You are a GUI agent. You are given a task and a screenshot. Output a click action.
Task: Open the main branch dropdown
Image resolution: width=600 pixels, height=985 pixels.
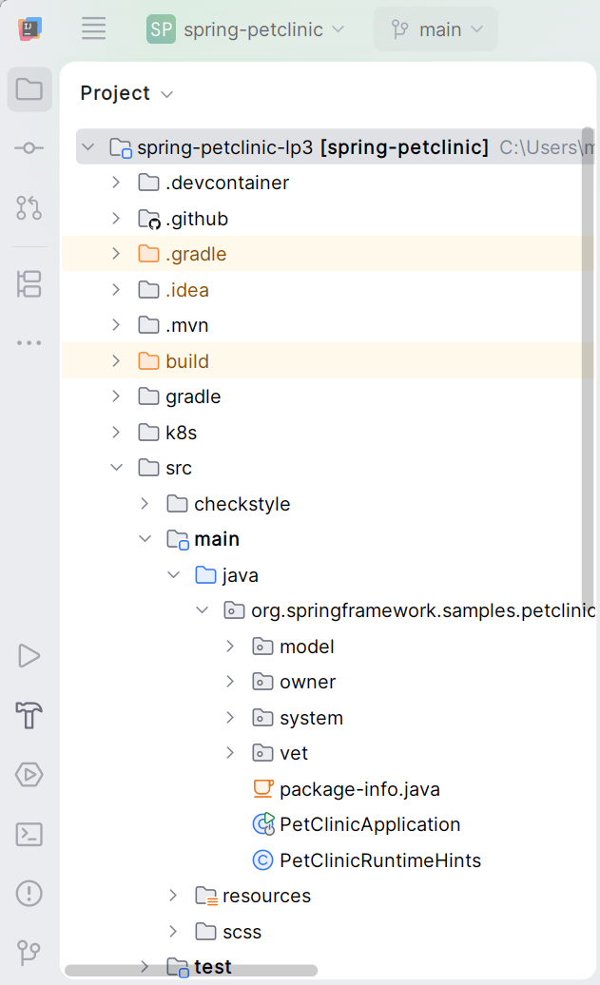[x=435, y=29]
